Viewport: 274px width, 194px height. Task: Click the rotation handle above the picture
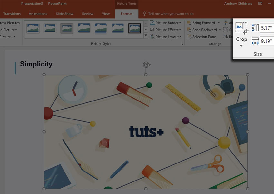pos(146,65)
